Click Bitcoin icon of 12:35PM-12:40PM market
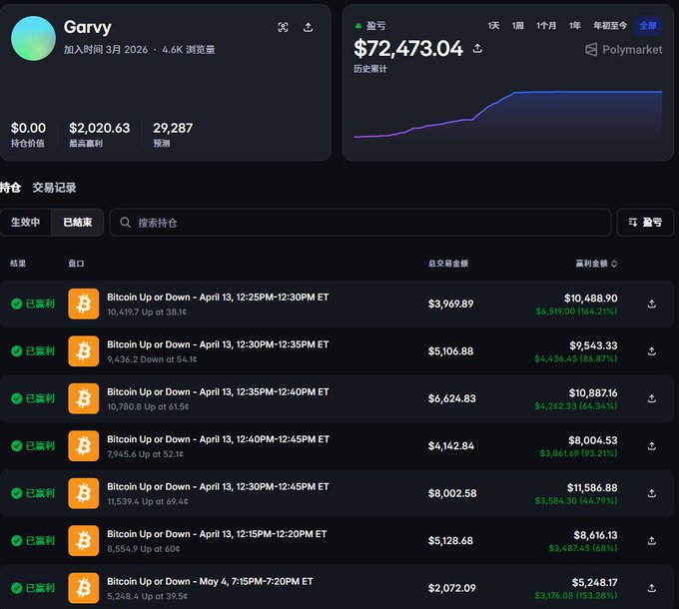Image resolution: width=679 pixels, height=609 pixels. (84, 398)
